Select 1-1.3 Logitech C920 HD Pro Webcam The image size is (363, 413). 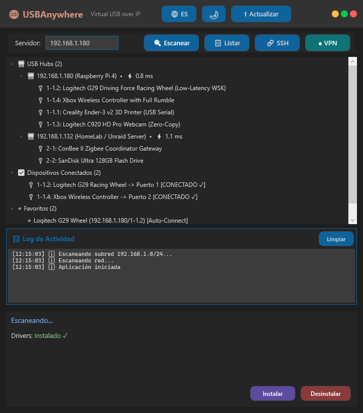pyautogui.click(x=113, y=124)
